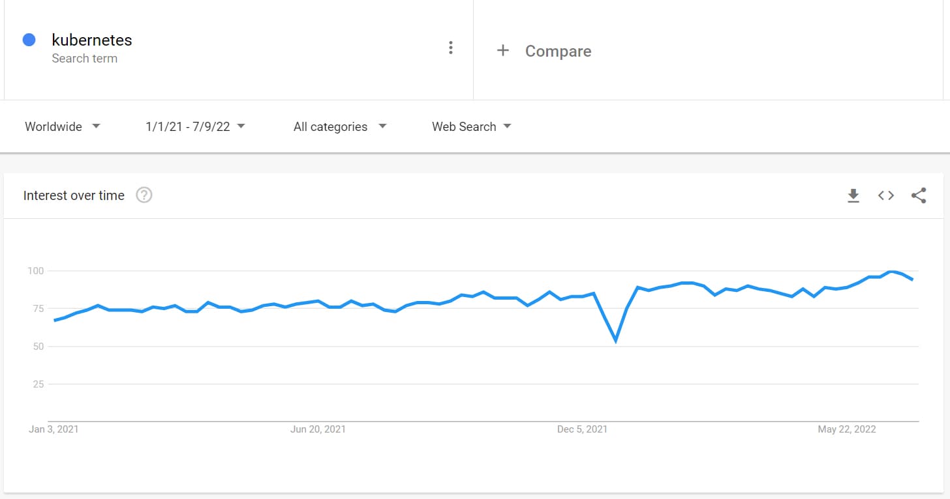This screenshot has height=499, width=950.
Task: Open the three-dot menu for kubernetes term
Action: [450, 48]
